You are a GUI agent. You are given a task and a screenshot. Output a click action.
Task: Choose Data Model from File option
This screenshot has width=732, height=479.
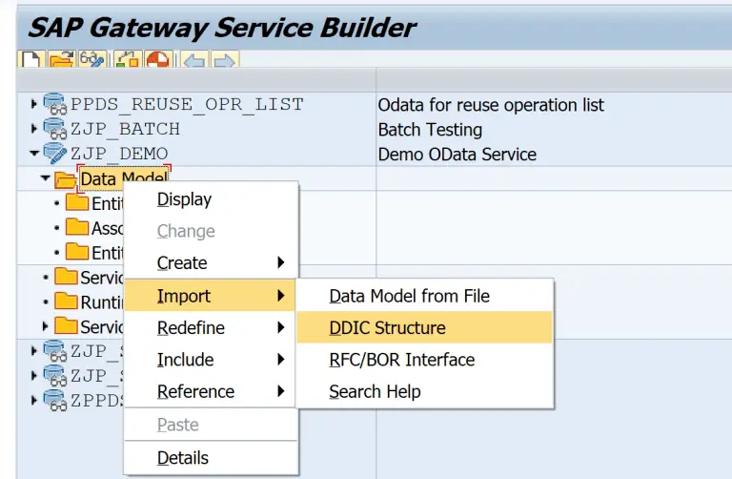(409, 296)
